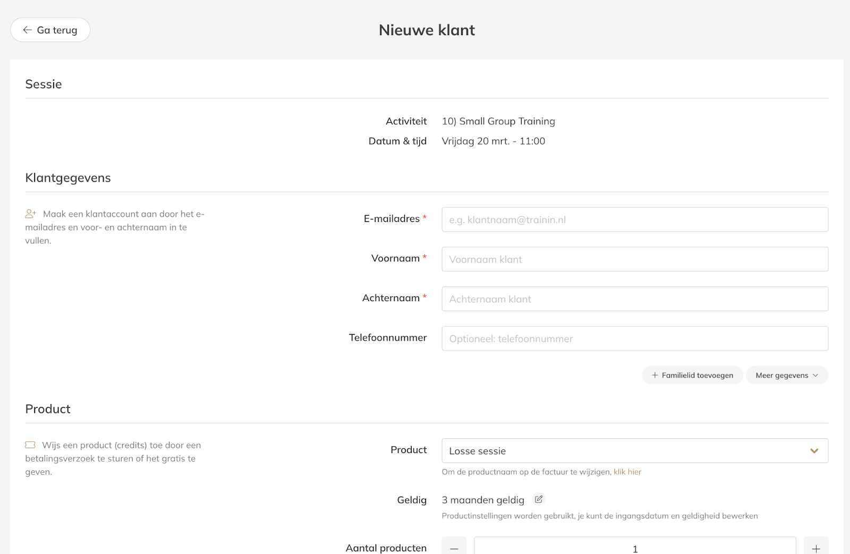Click the 10) Small Group Training activity text
Screen dimensions: 850x554
498,122
